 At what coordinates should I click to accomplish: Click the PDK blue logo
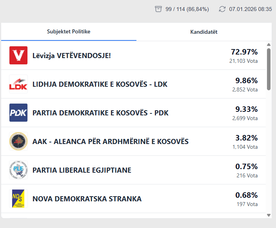pyautogui.click(x=18, y=113)
